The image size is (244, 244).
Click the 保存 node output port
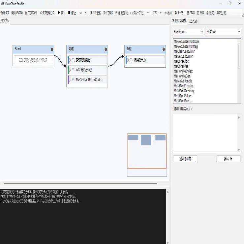(x=164, y=49)
